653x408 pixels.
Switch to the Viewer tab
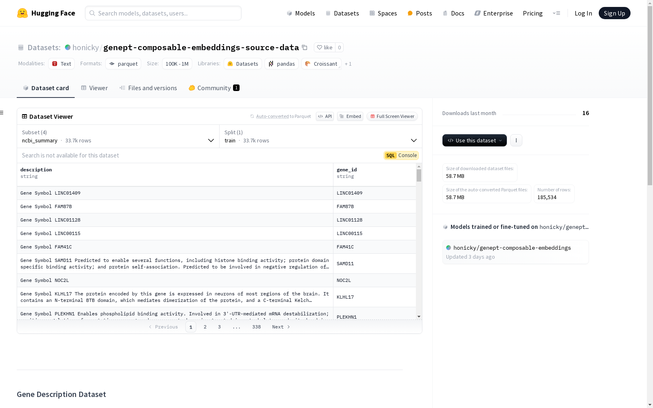click(94, 88)
